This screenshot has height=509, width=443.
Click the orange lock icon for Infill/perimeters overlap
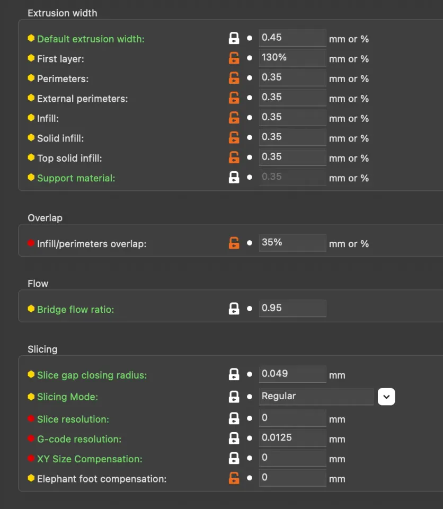[234, 243]
